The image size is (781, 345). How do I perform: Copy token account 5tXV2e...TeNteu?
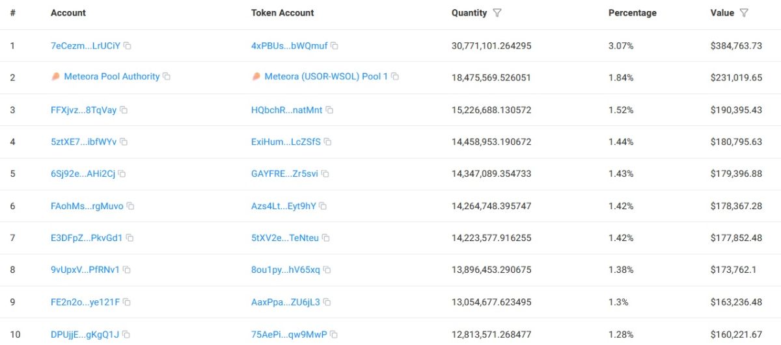tap(326, 238)
